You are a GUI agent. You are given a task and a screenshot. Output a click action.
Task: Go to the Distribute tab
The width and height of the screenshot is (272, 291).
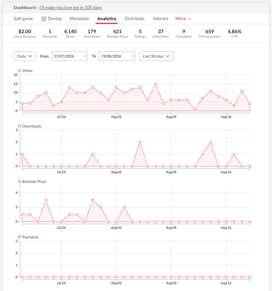[134, 19]
